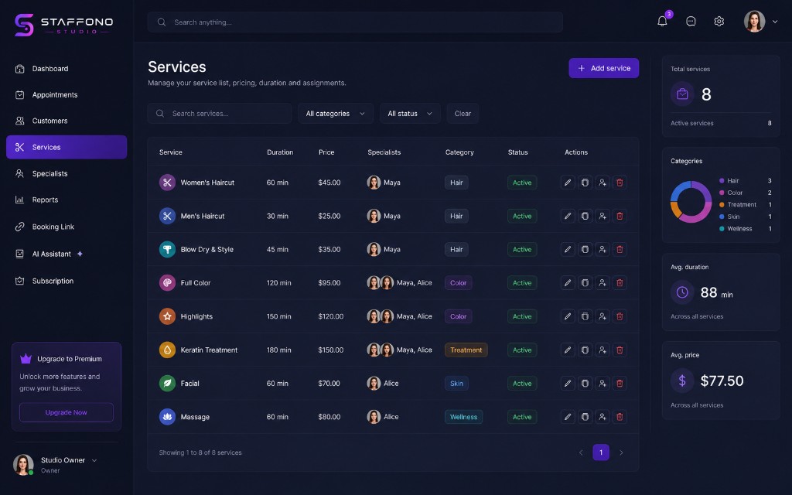Click the 150 min duration cell
This screenshot has height=495, width=792.
pyautogui.click(x=278, y=316)
